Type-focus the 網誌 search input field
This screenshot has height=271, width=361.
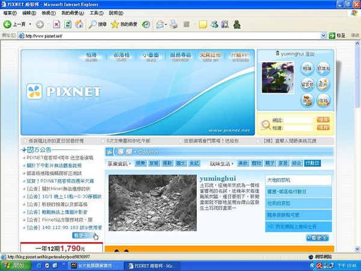tap(298, 120)
